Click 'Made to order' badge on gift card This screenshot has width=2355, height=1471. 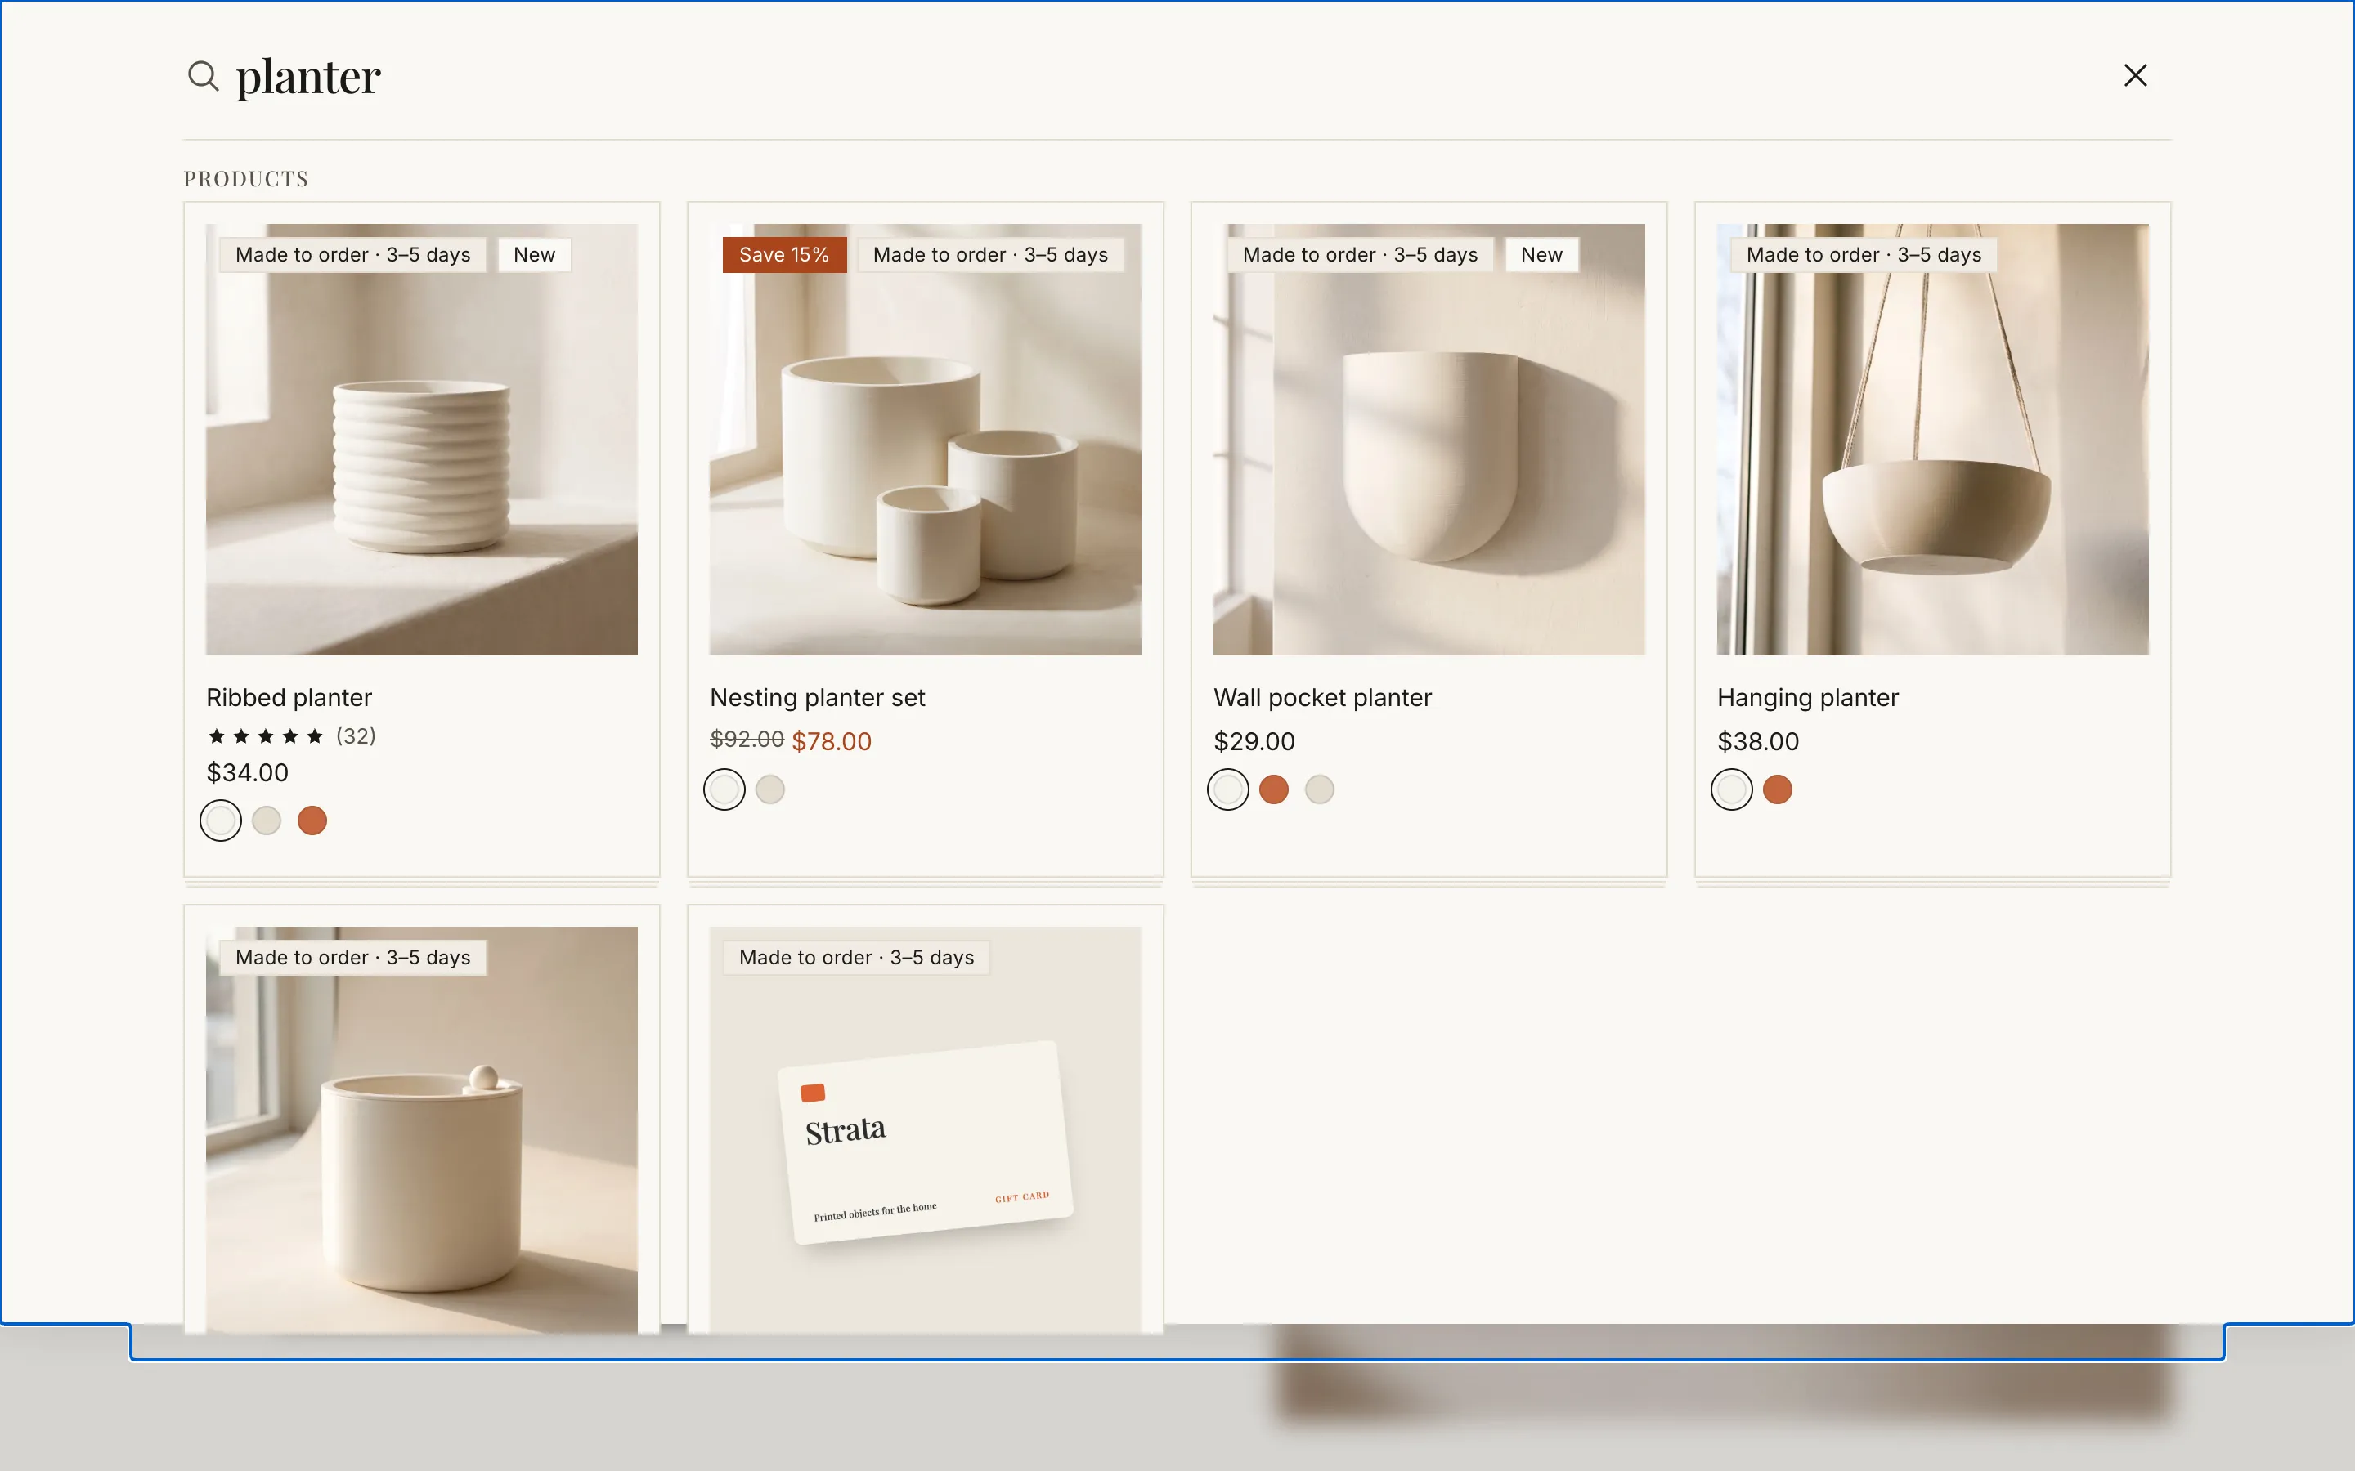856,957
